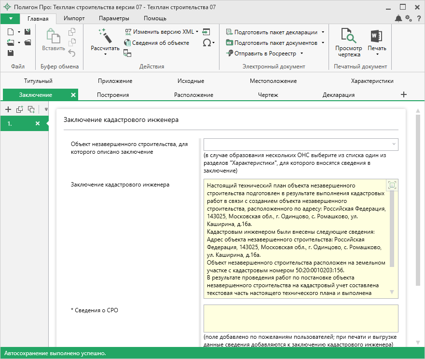Expand Изменить версию XML dropdown

click(x=197, y=32)
